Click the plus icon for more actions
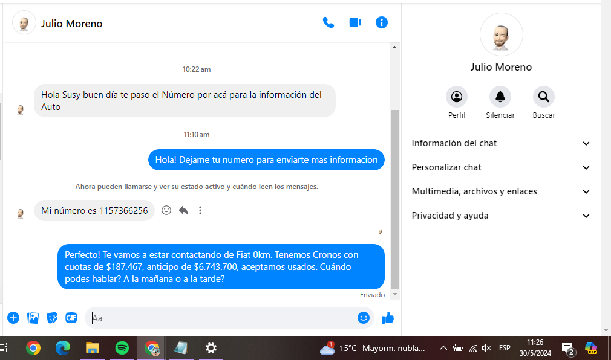611x360 pixels. pyautogui.click(x=13, y=318)
